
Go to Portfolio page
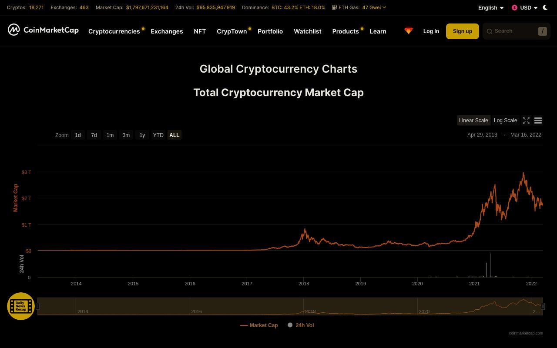(x=270, y=31)
